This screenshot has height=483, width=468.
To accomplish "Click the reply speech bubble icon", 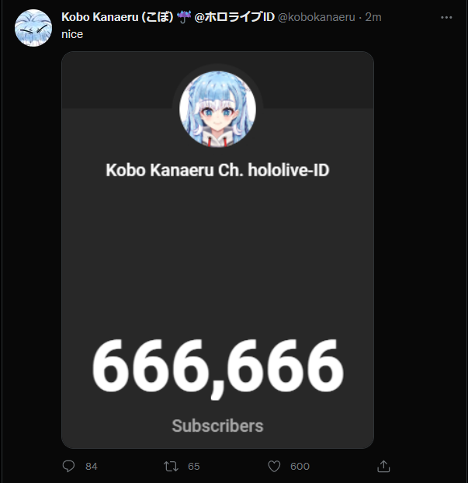I will click(68, 466).
